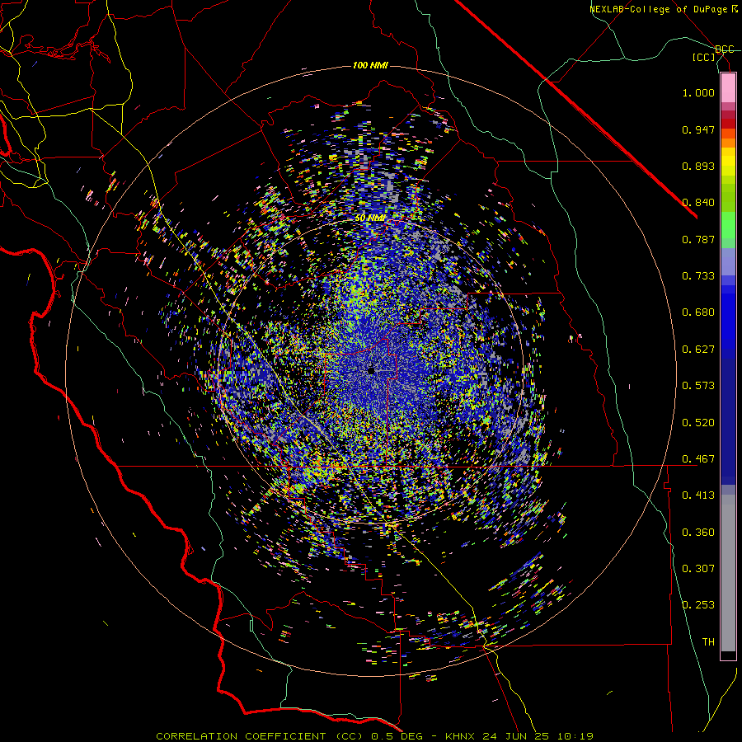Click the black radar site dot at center
The height and width of the screenshot is (742, 742).
tap(371, 371)
